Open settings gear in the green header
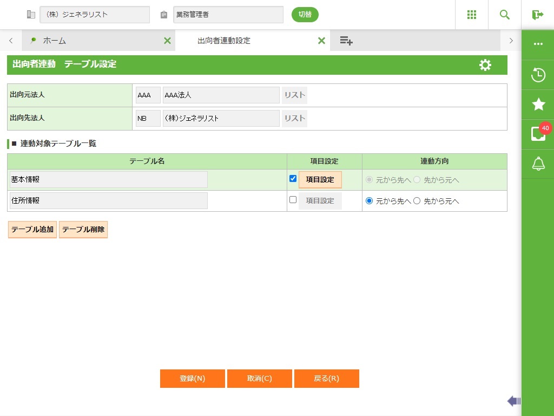554x416 pixels. click(485, 65)
